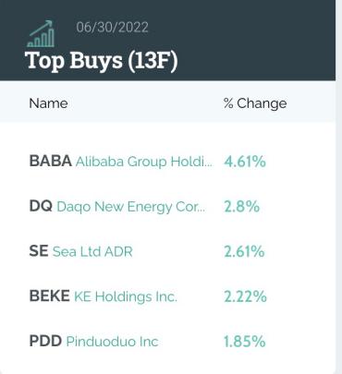Click the Top Buys (13F) title

point(102,61)
